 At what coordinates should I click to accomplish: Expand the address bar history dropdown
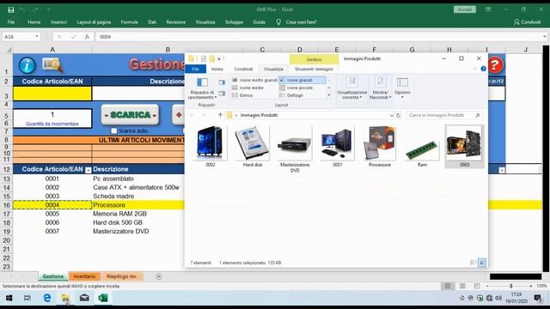point(392,115)
